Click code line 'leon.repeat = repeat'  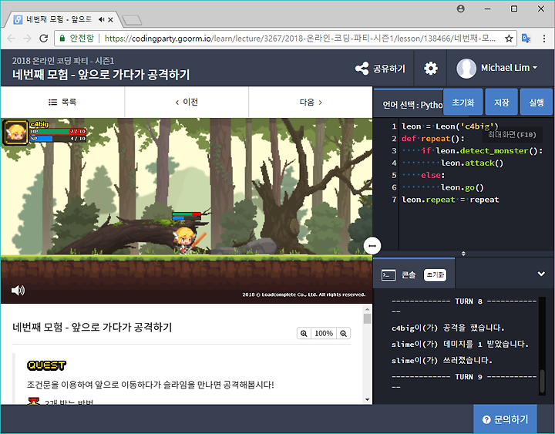point(450,200)
